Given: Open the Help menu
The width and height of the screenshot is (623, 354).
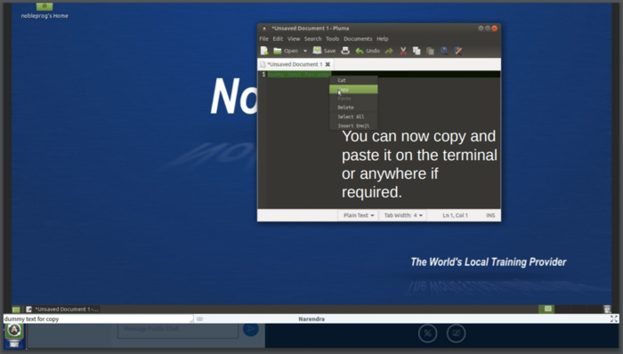Looking at the screenshot, I should 382,39.
